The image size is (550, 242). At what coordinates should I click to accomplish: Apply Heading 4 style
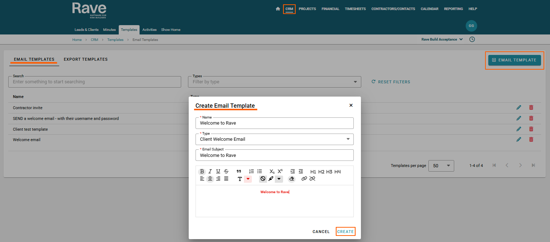[x=338, y=172]
